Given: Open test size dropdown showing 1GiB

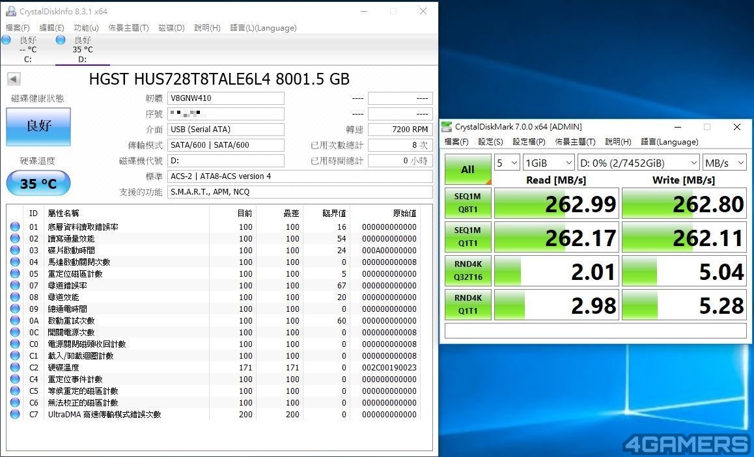Looking at the screenshot, I should pos(549,163).
